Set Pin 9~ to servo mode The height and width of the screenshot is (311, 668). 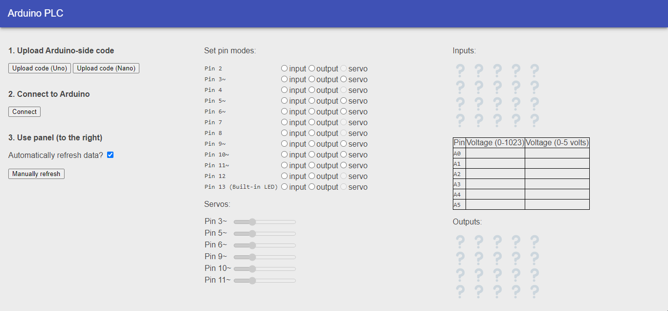(343, 144)
